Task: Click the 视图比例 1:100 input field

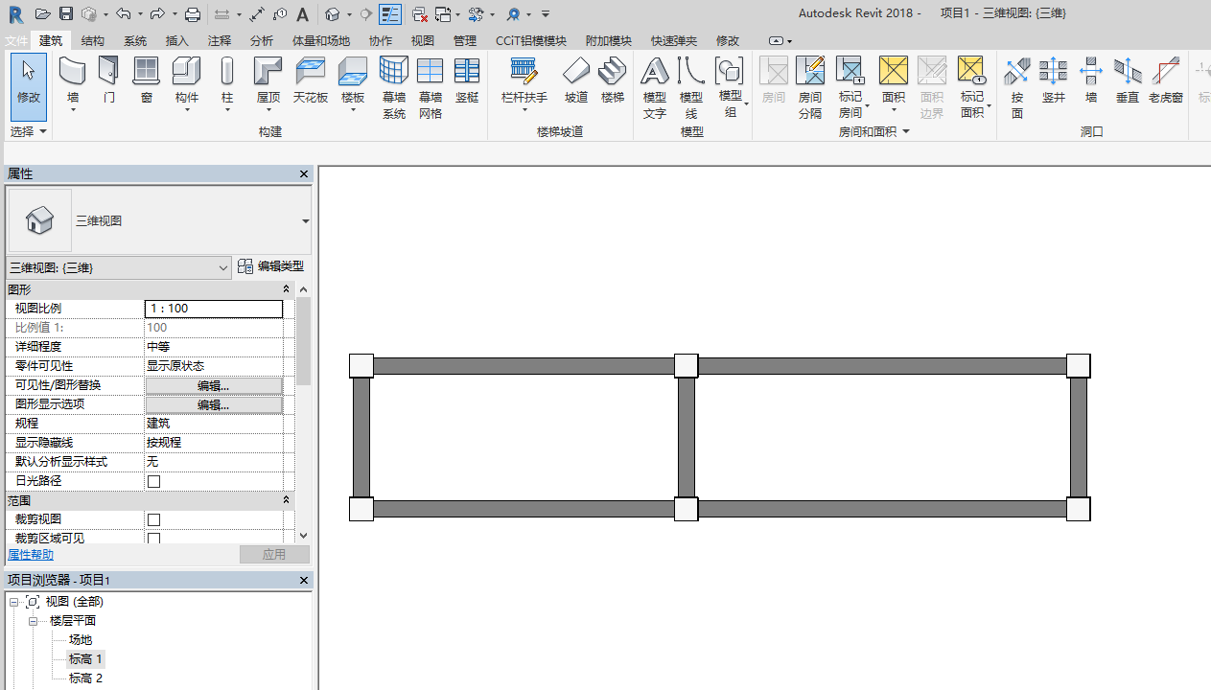Action: pyautogui.click(x=214, y=309)
